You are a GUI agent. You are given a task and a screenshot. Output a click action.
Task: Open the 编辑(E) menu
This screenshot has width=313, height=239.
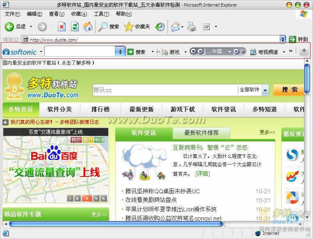pyautogui.click(x=34, y=14)
